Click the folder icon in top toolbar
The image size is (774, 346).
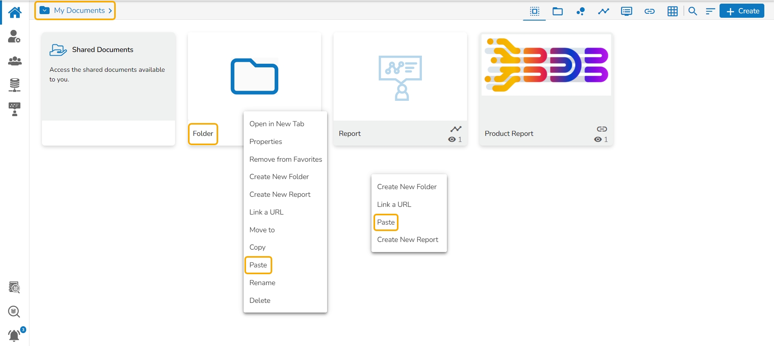(x=558, y=11)
